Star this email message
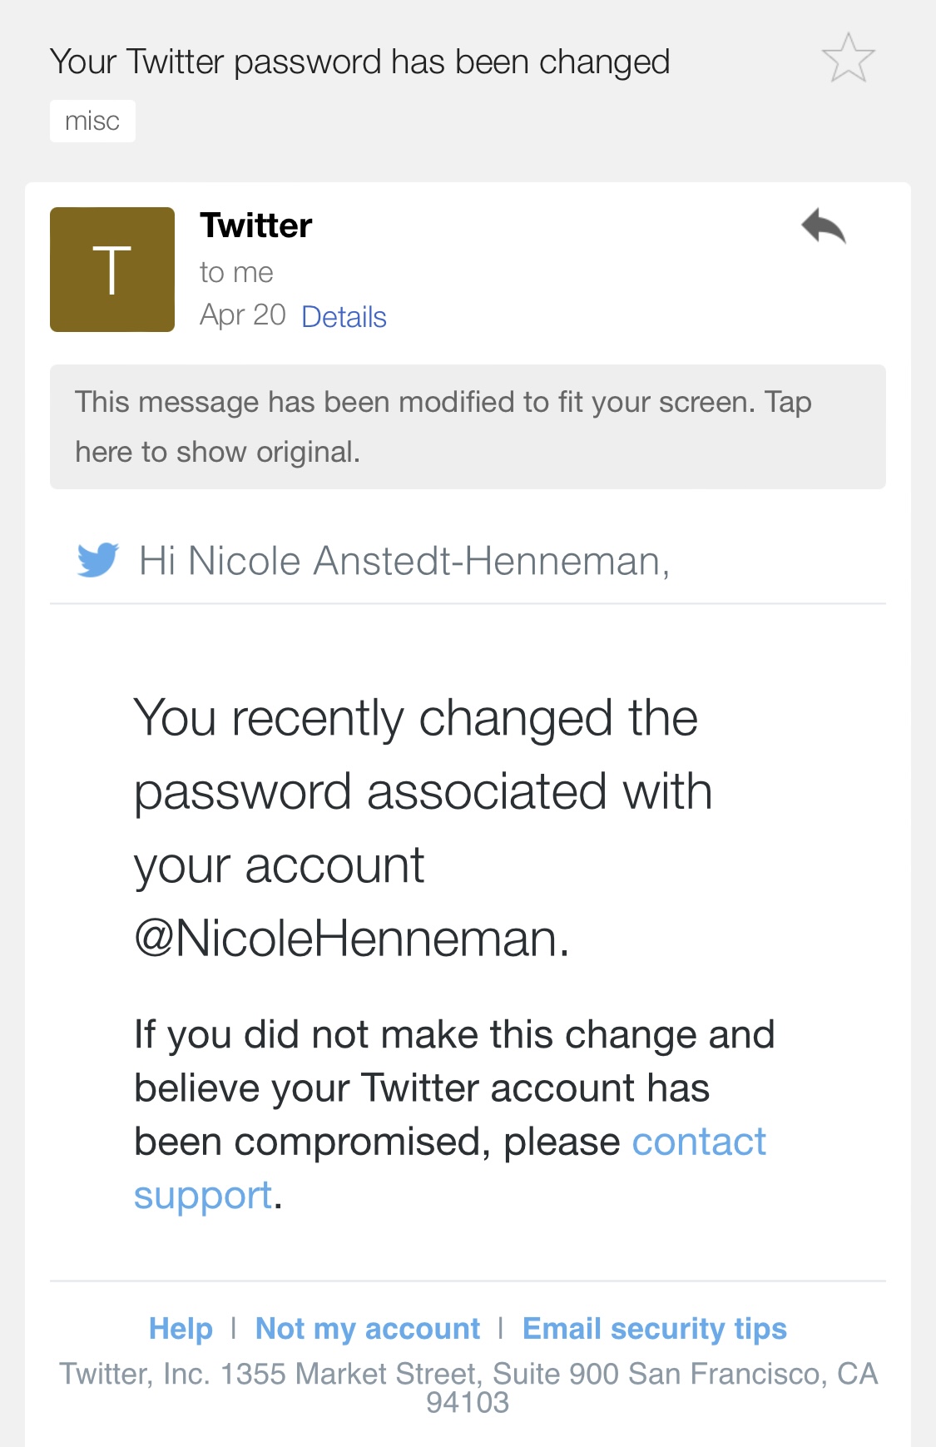This screenshot has height=1447, width=936. pos(848,58)
